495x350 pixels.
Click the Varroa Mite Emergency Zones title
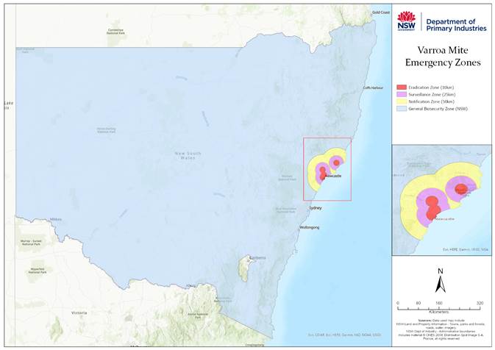440,57
